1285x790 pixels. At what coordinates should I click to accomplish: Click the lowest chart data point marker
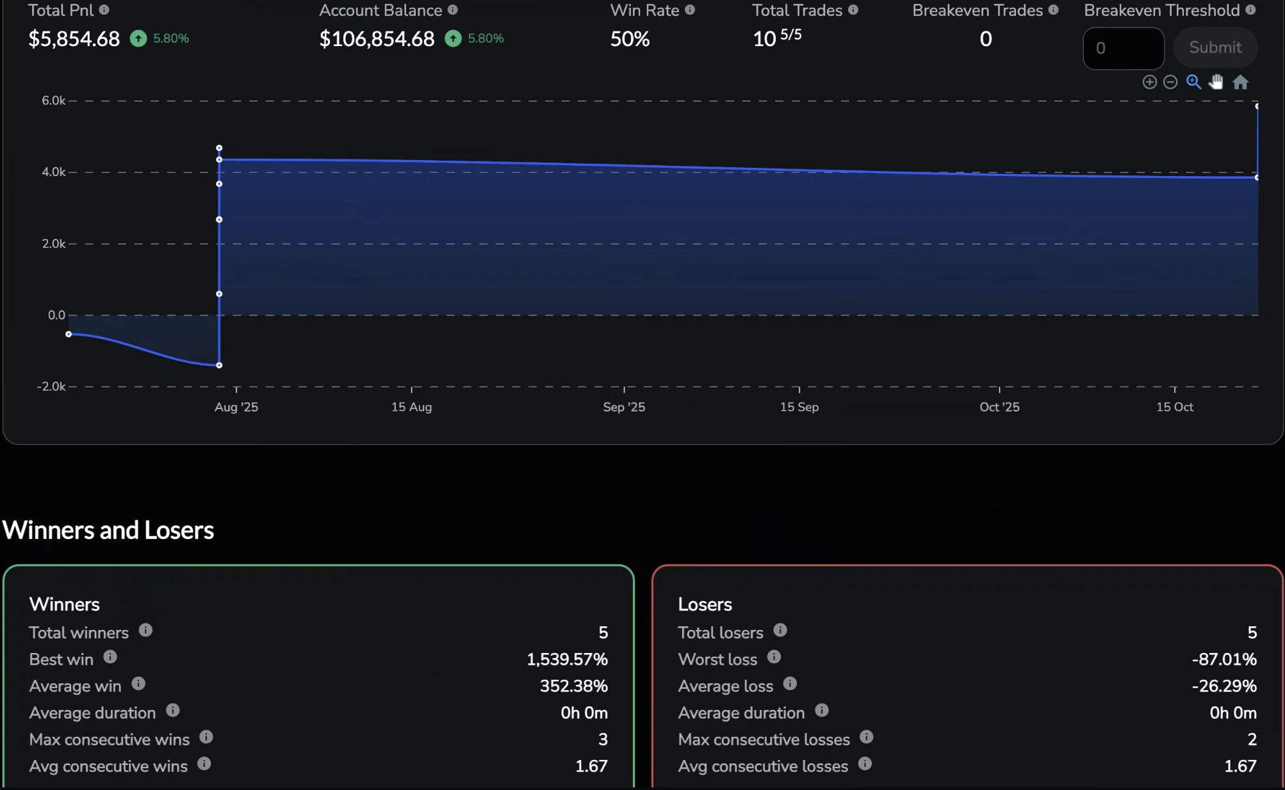tap(219, 366)
